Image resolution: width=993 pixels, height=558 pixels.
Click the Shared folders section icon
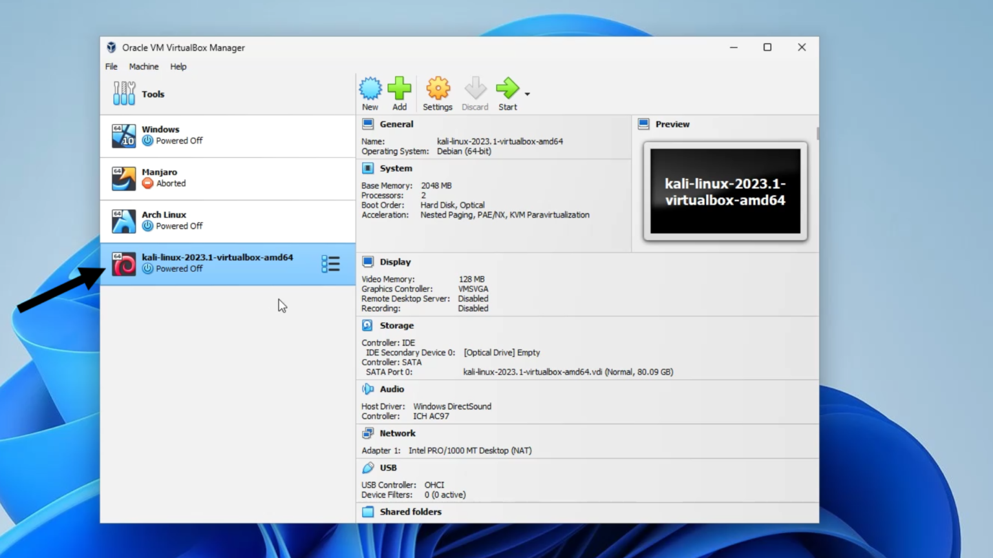[x=368, y=512]
